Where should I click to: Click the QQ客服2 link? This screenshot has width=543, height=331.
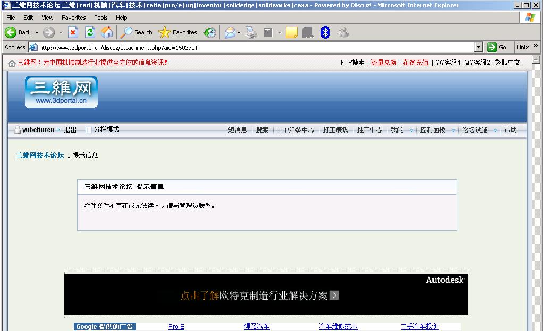477,63
